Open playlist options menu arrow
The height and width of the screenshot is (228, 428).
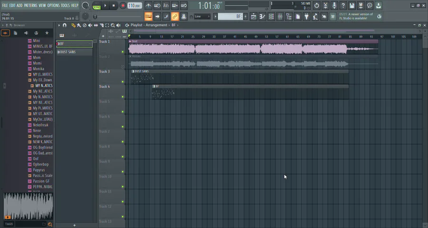[59, 25]
